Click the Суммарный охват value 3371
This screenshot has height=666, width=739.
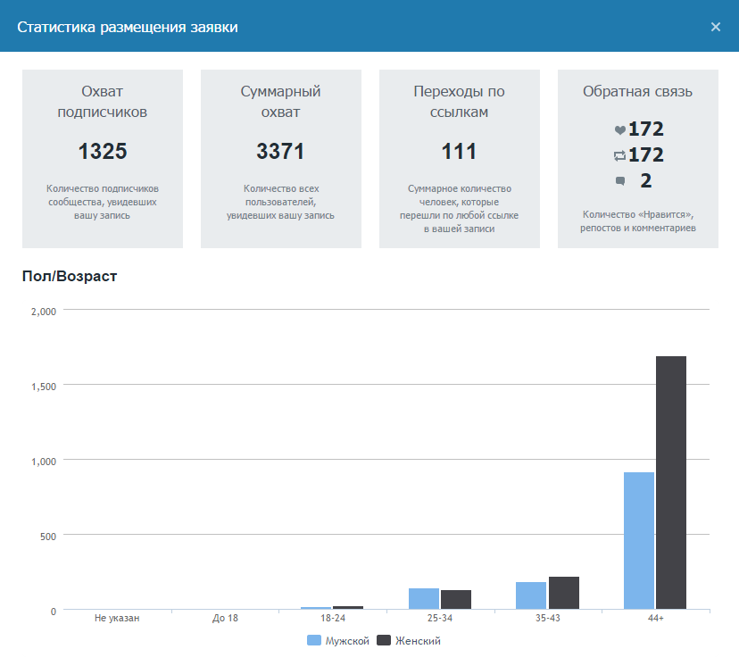[x=280, y=152]
